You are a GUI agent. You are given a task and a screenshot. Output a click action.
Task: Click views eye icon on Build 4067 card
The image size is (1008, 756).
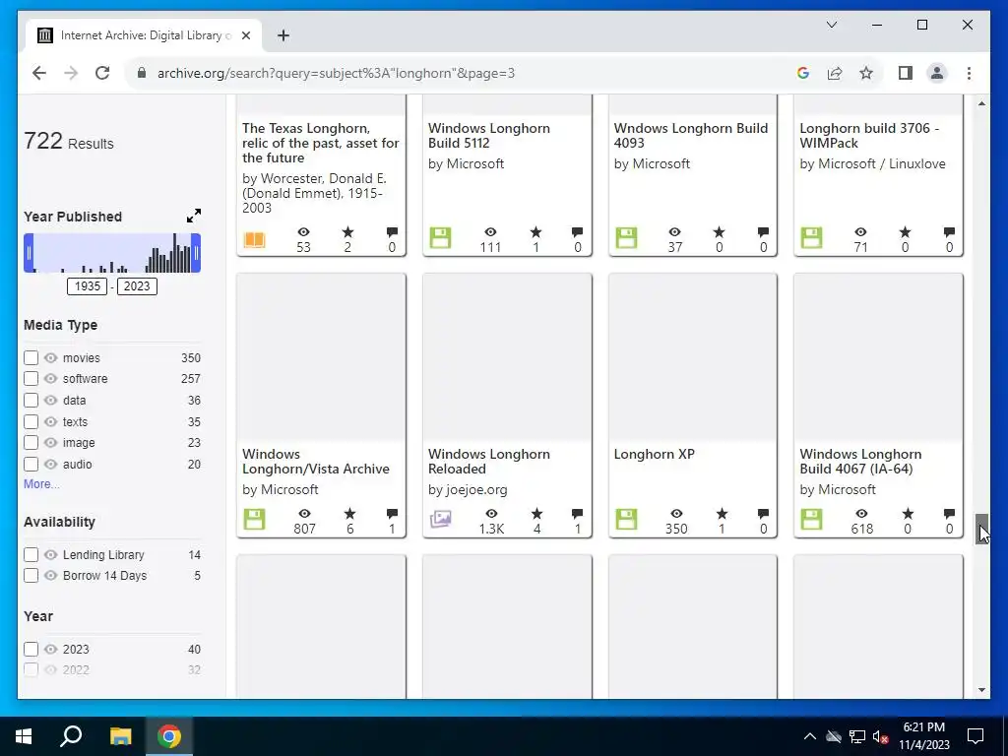pos(861,513)
